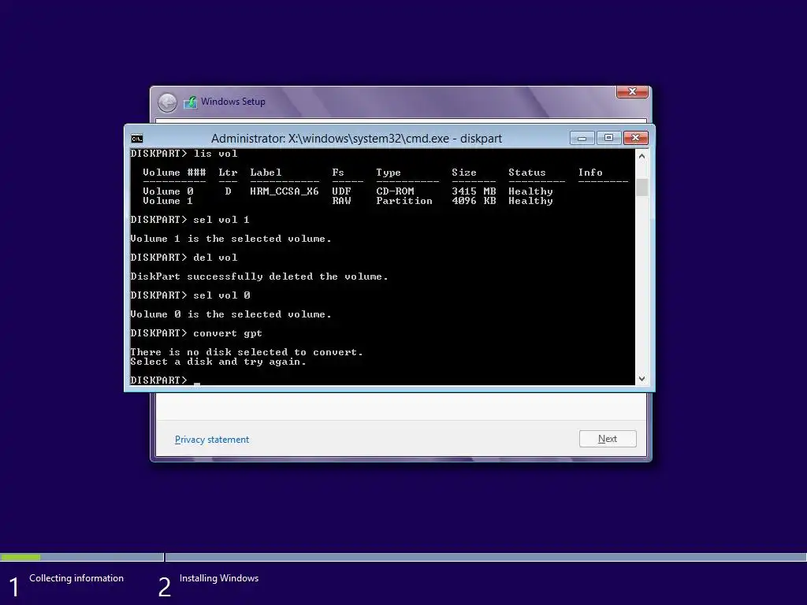Viewport: 807px width, 605px height.
Task: Click the 'Volume ###' column header
Action: tap(174, 173)
